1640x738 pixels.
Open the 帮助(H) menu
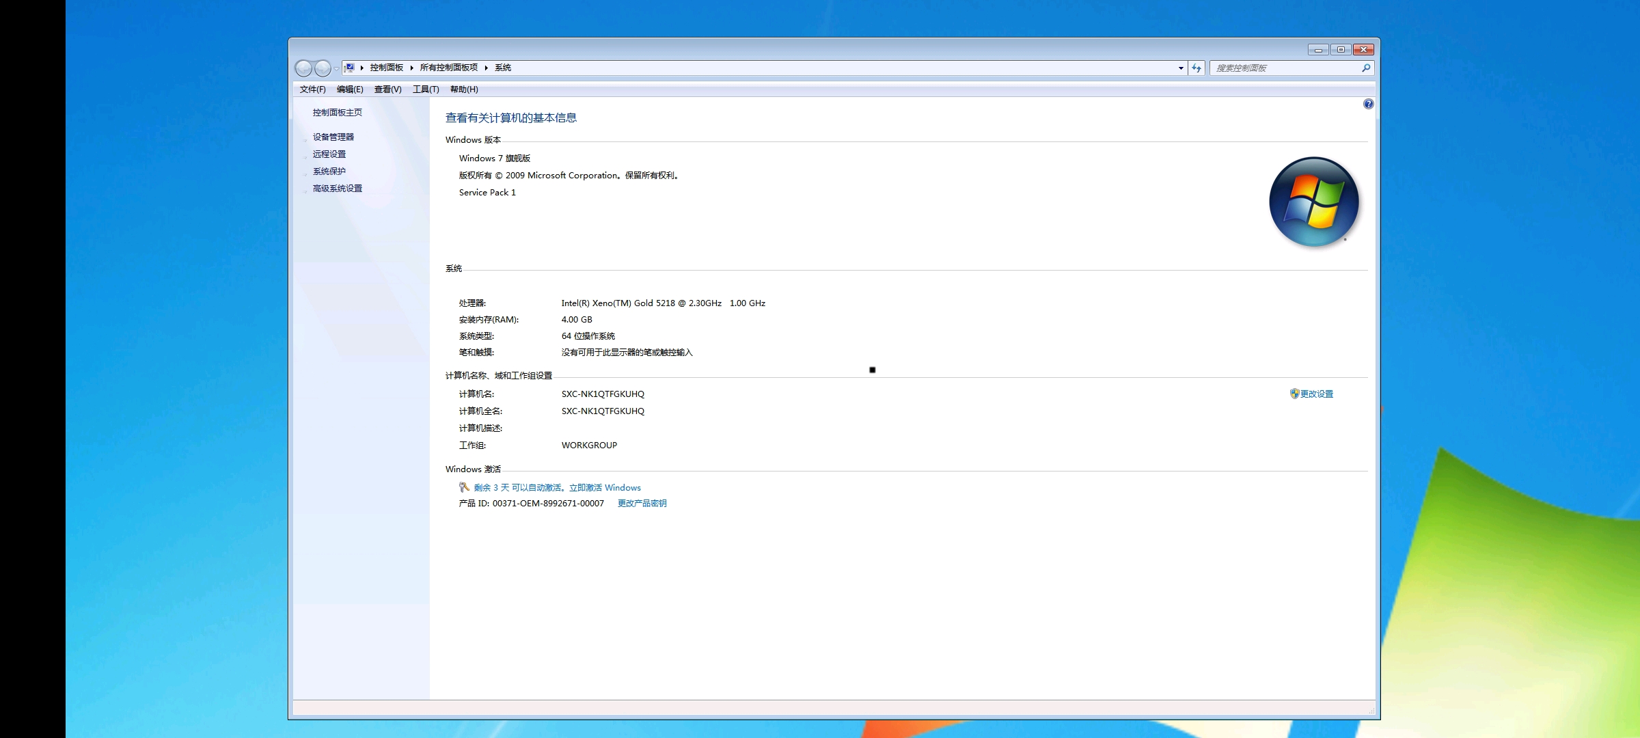coord(464,90)
